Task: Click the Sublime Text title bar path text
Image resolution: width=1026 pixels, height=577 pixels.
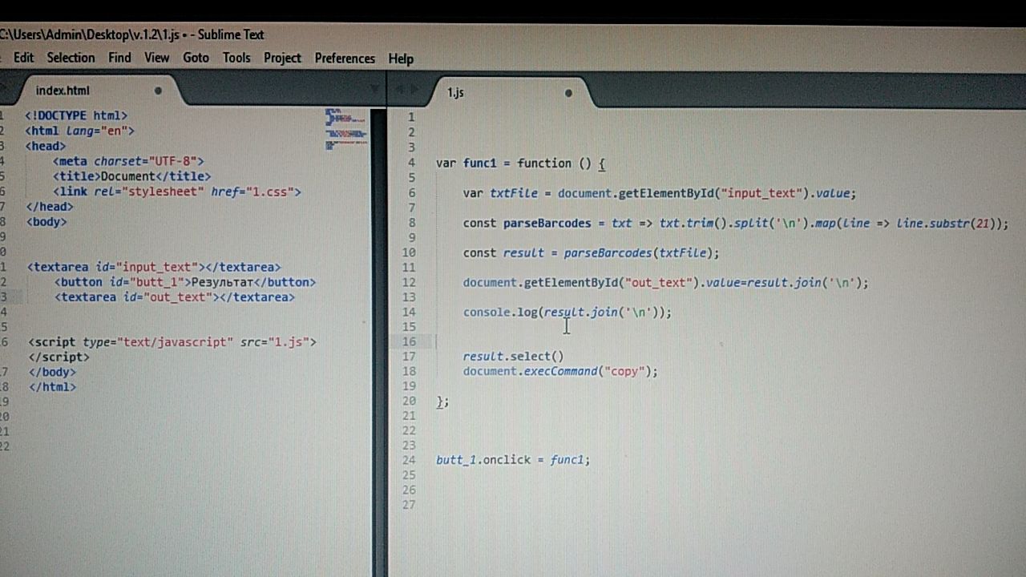Action: (x=131, y=34)
